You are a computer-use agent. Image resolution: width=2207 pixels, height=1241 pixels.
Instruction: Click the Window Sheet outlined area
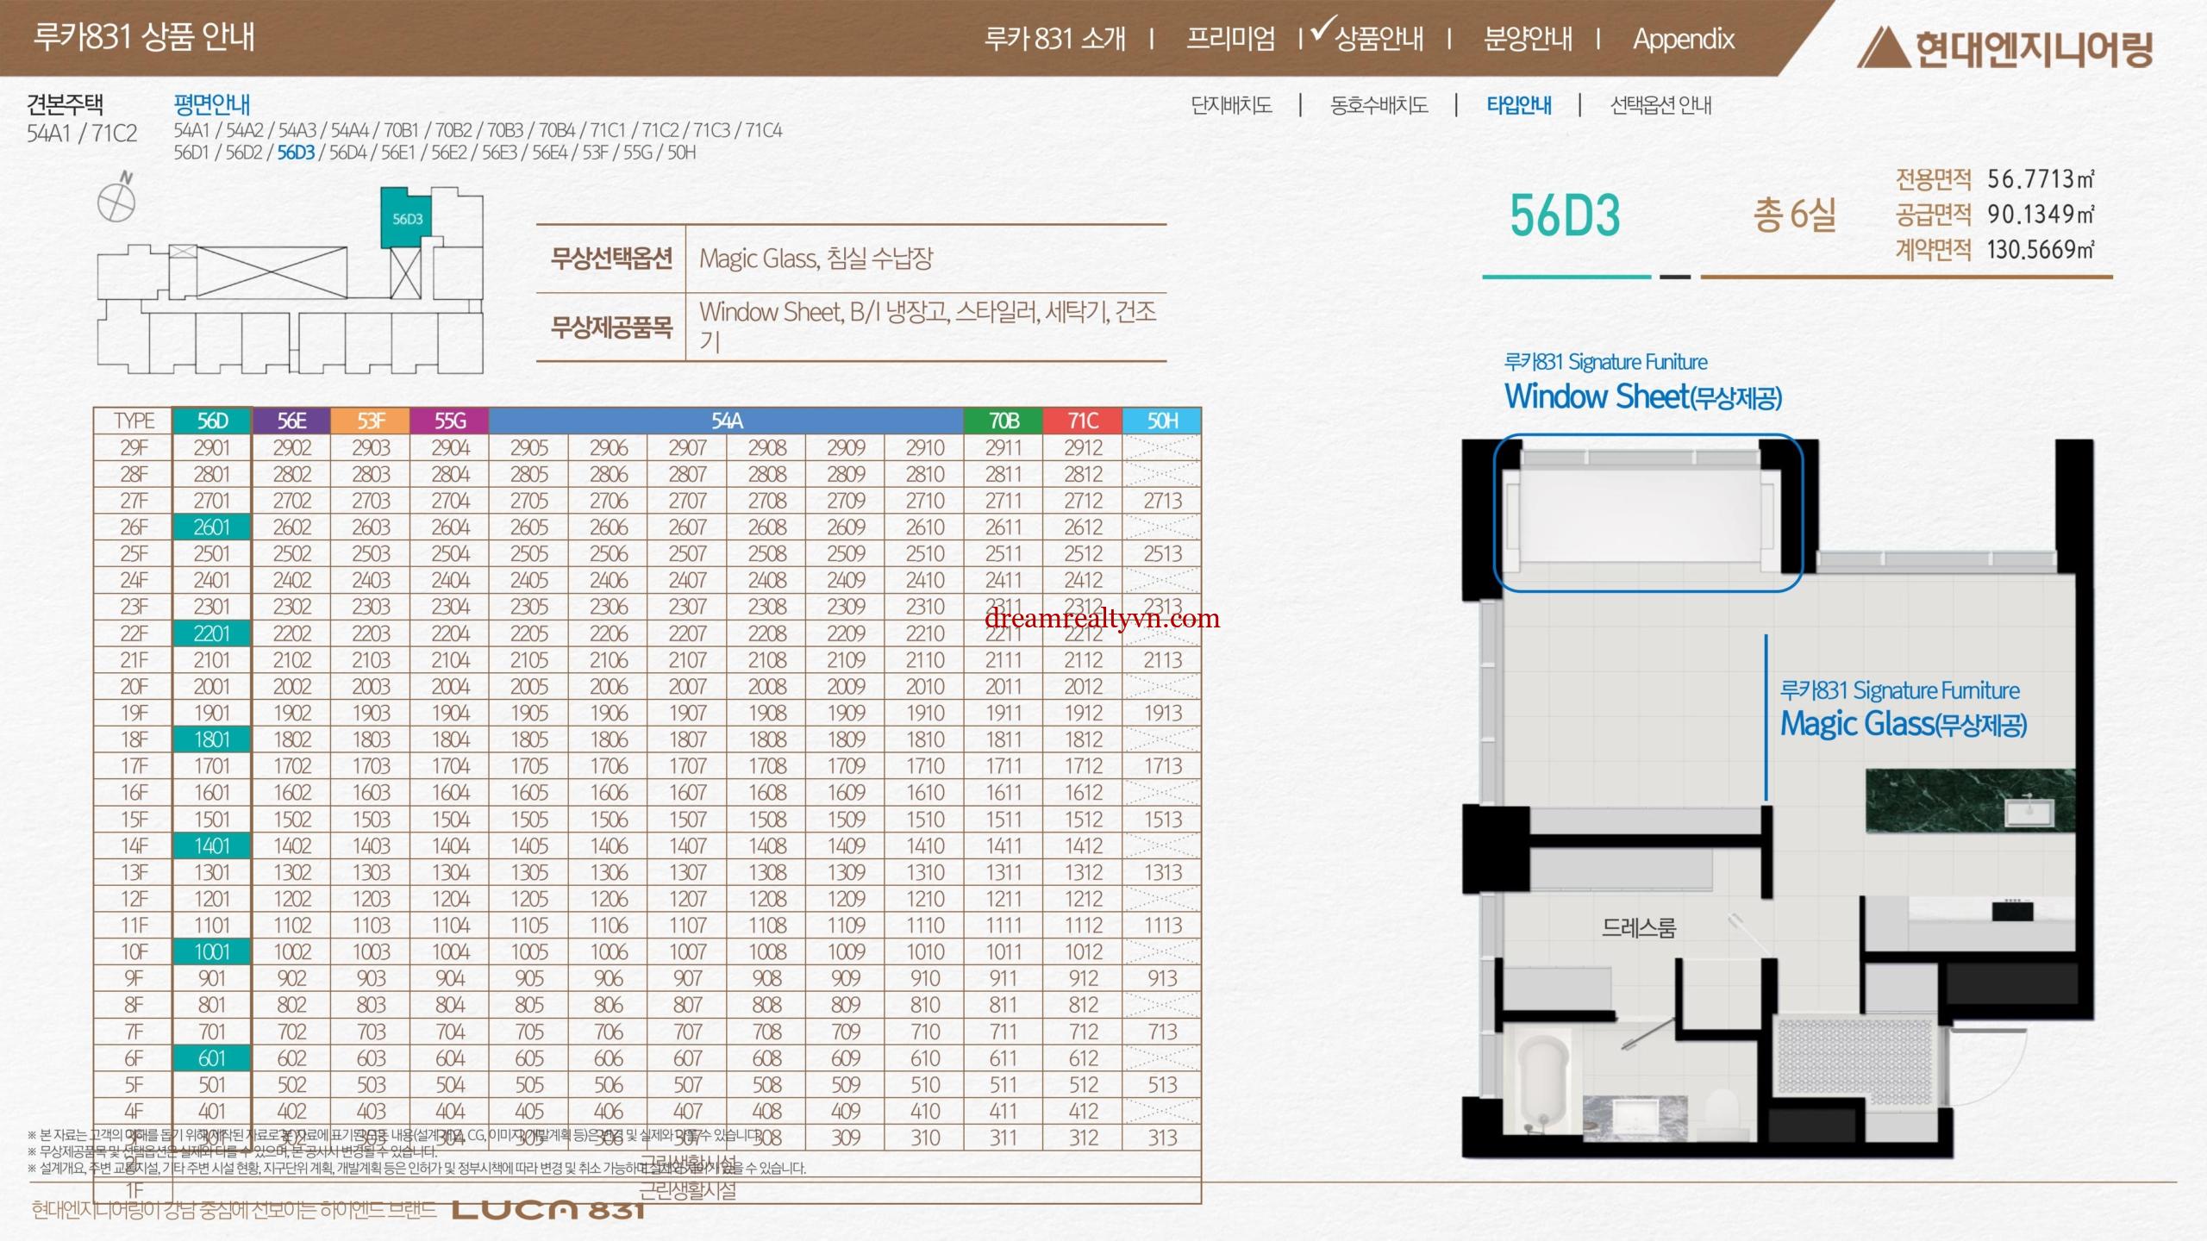click(x=1647, y=514)
